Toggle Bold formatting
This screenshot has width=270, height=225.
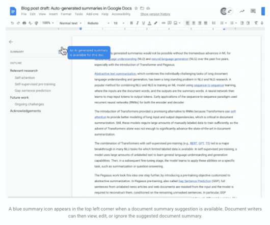[131, 23]
